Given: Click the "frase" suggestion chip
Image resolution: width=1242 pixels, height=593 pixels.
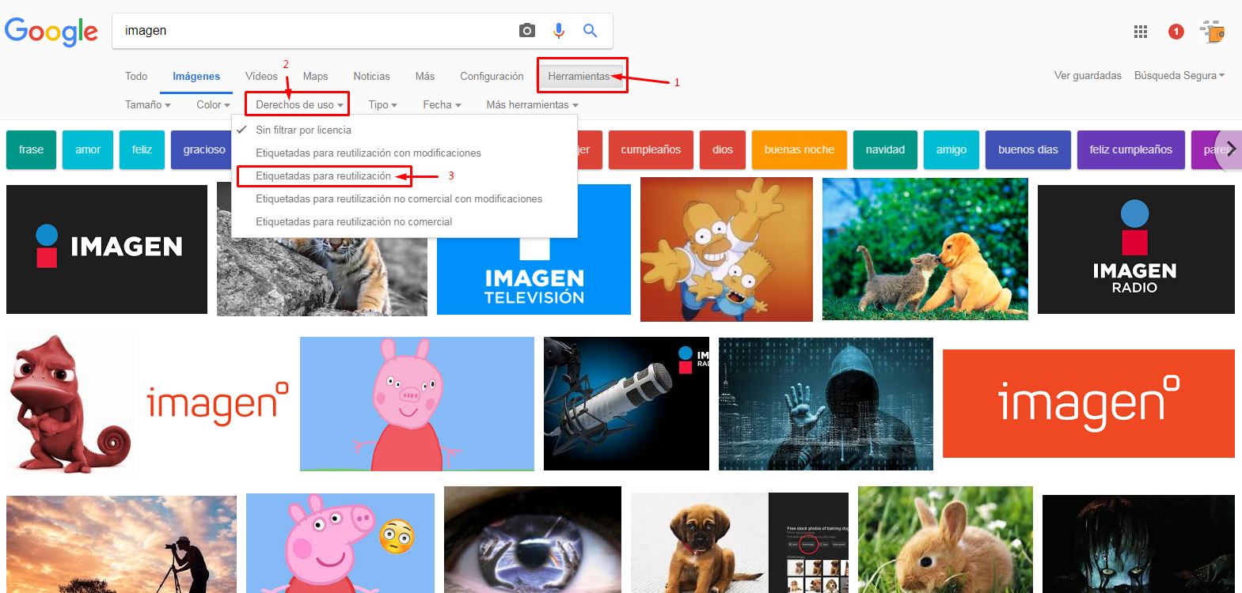Looking at the screenshot, I should point(31,149).
